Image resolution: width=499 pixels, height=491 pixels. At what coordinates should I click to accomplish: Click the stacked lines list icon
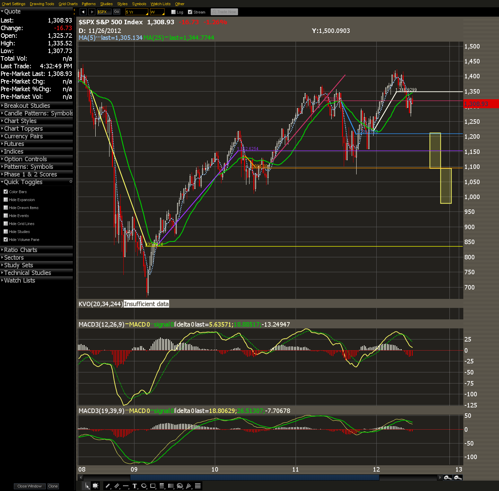pyautogui.click(x=198, y=486)
